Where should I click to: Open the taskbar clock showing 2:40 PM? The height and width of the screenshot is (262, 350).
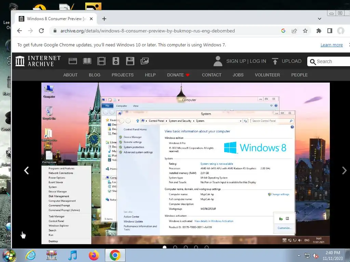(333, 256)
